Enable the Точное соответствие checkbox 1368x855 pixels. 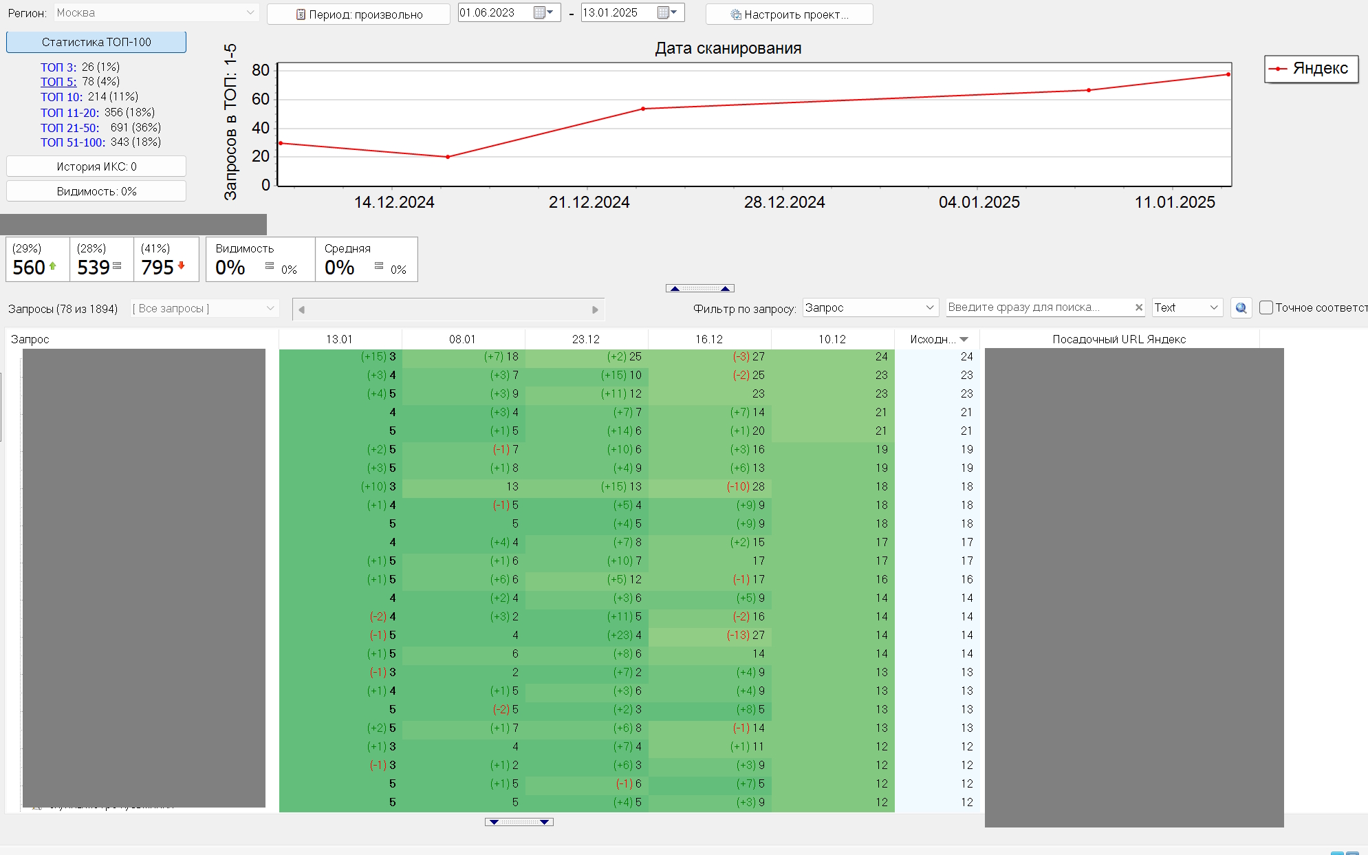[1266, 307]
